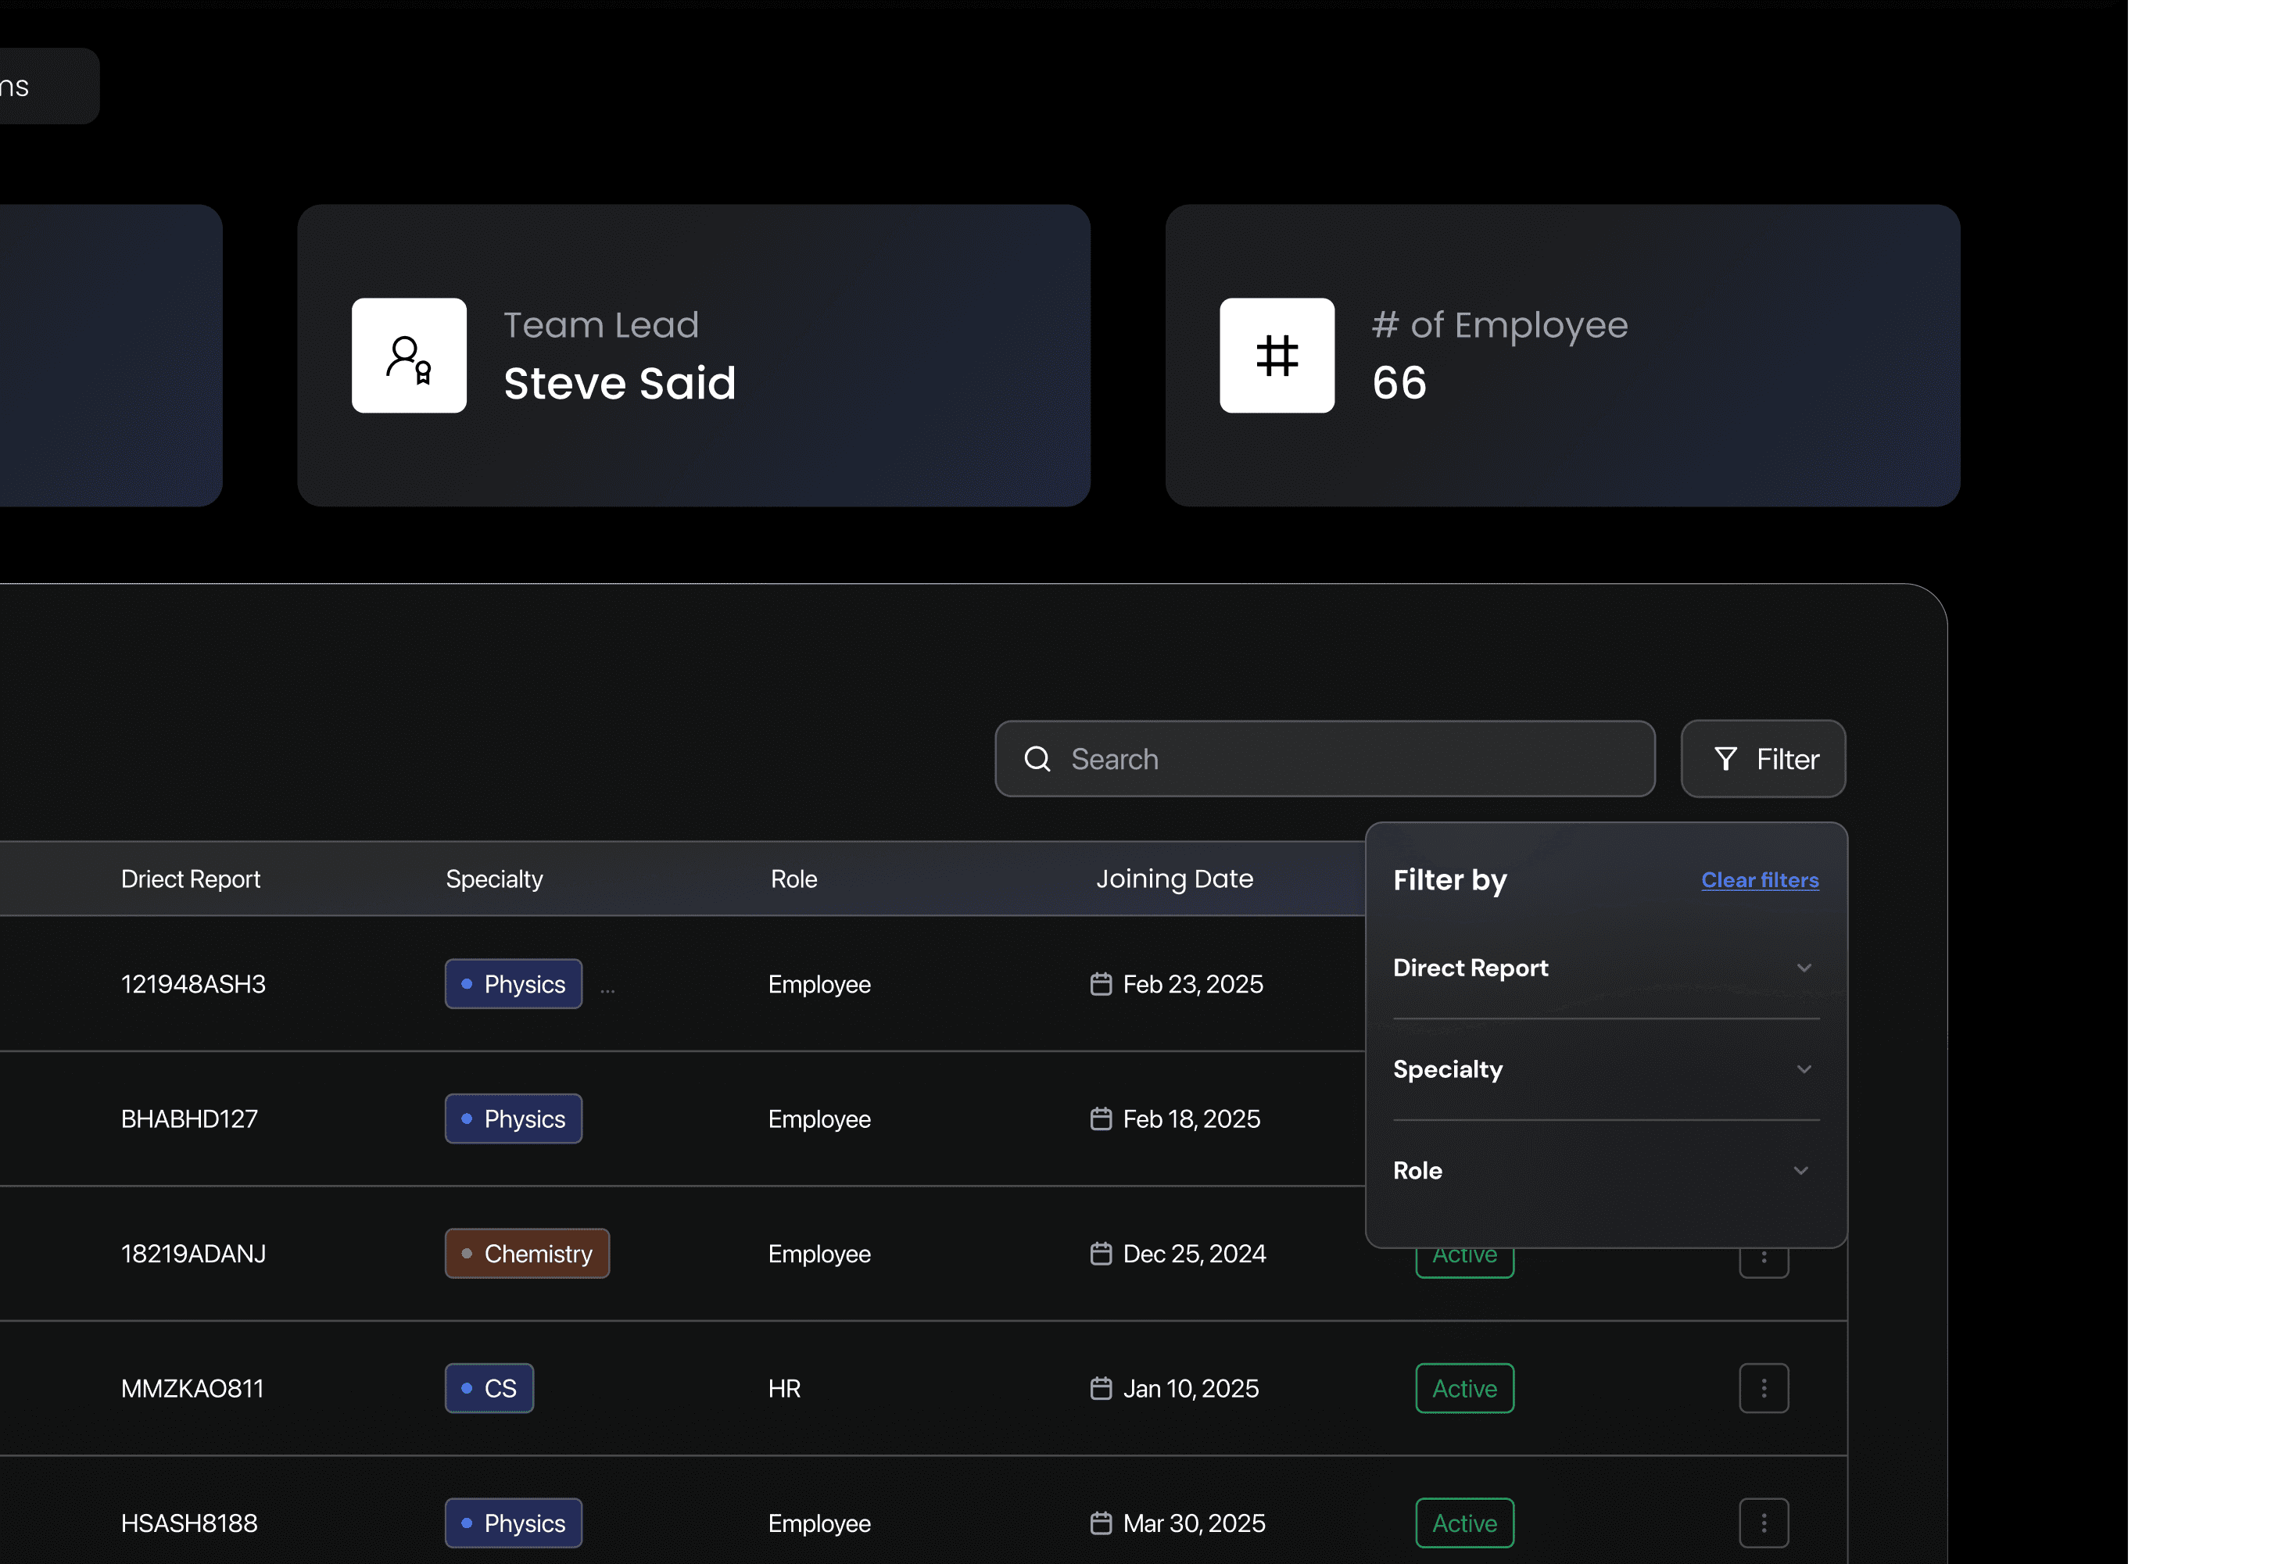Screen dimensions: 2282x1564
Task: Expand the Role filter section
Action: [1799, 1170]
